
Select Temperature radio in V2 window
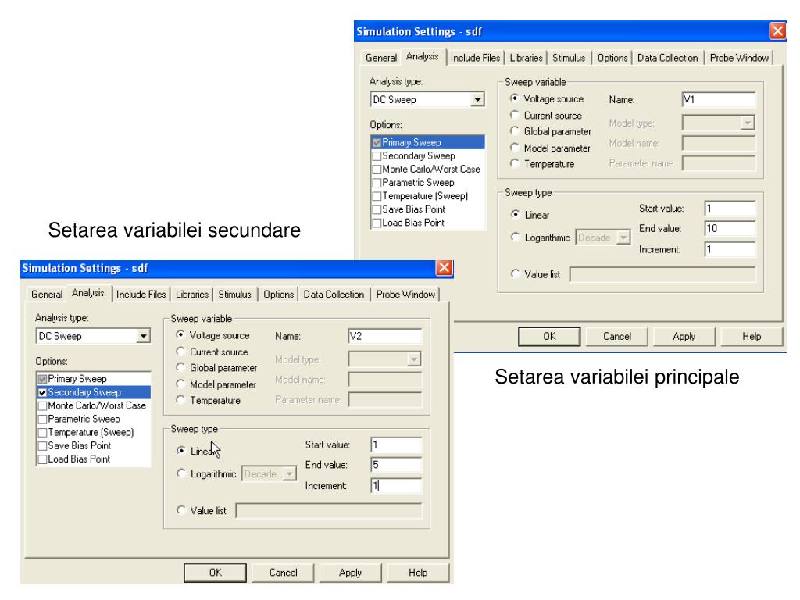[x=180, y=400]
